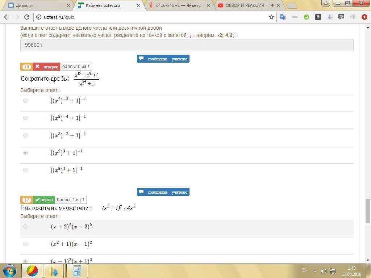Screen dimensions: 371x278
Task: Open the Downloads folder on the taskbar
Action: 54,270
